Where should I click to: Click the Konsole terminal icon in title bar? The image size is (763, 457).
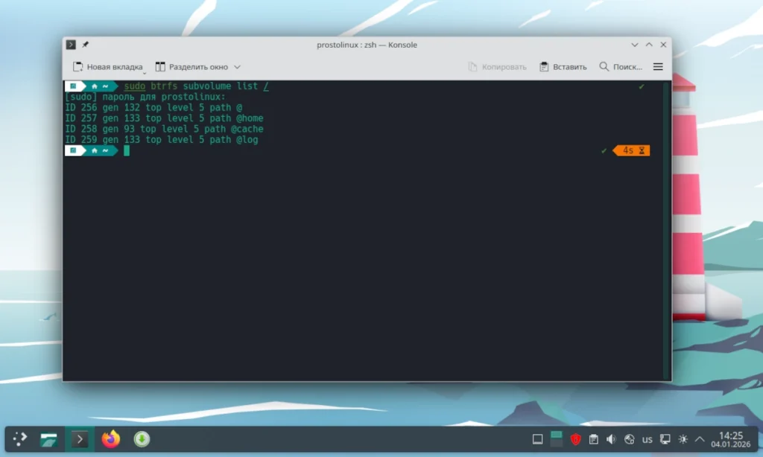[71, 45]
